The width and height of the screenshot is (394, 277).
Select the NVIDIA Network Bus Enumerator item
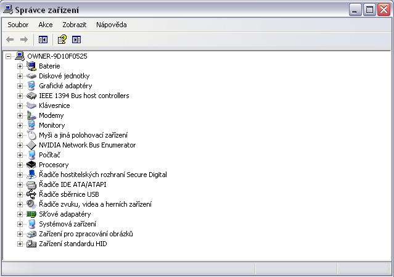(87, 145)
